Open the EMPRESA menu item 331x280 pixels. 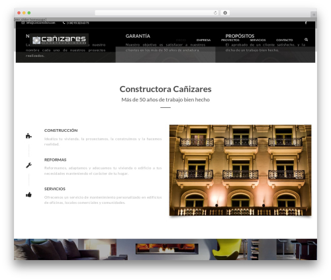coord(203,40)
